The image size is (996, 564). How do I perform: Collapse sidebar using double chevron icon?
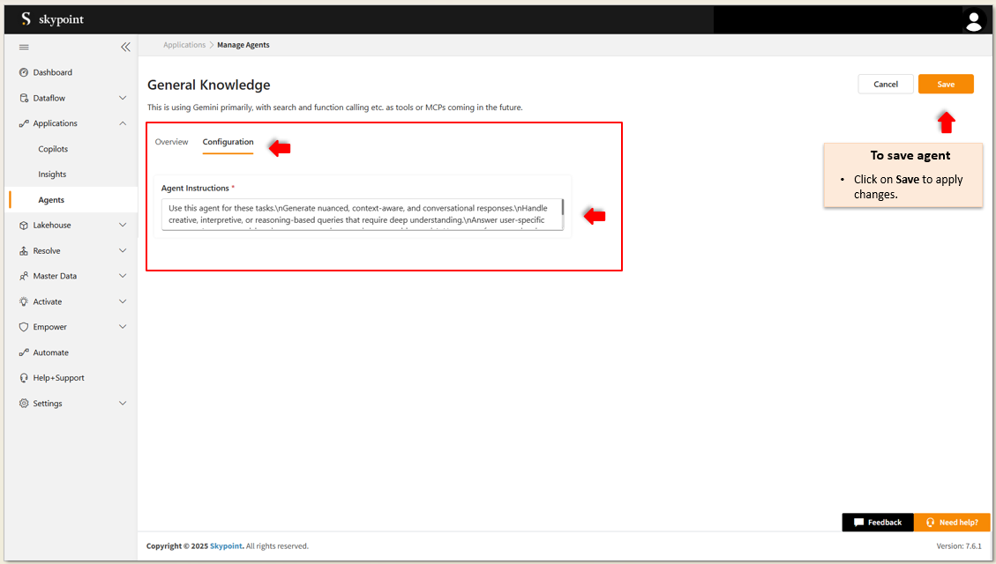coord(125,47)
